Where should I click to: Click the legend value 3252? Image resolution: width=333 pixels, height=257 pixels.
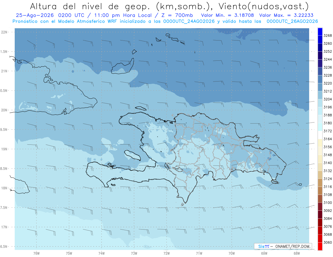coord(328,52)
